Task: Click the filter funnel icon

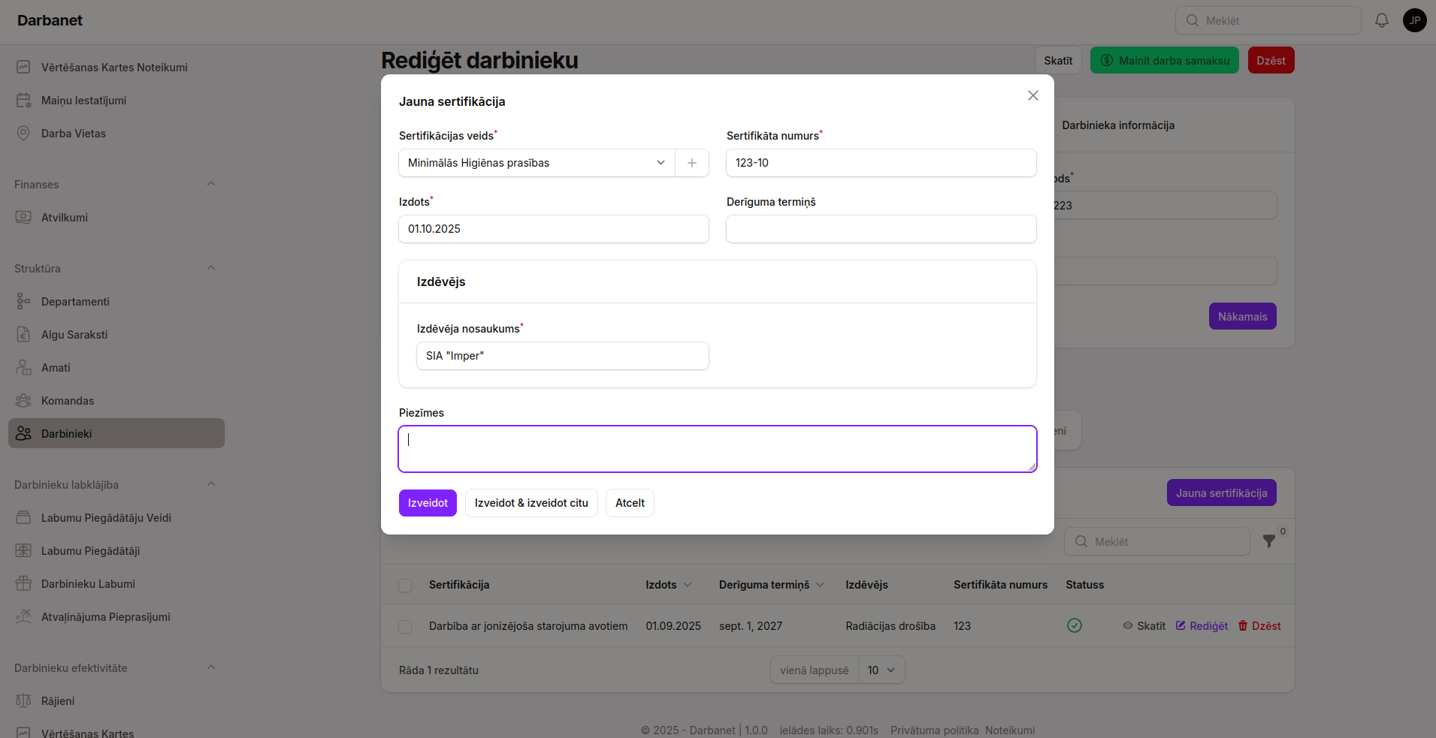Action: click(x=1269, y=541)
